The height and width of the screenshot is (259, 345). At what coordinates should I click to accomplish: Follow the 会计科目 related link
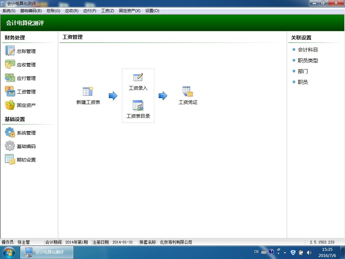[x=308, y=50]
